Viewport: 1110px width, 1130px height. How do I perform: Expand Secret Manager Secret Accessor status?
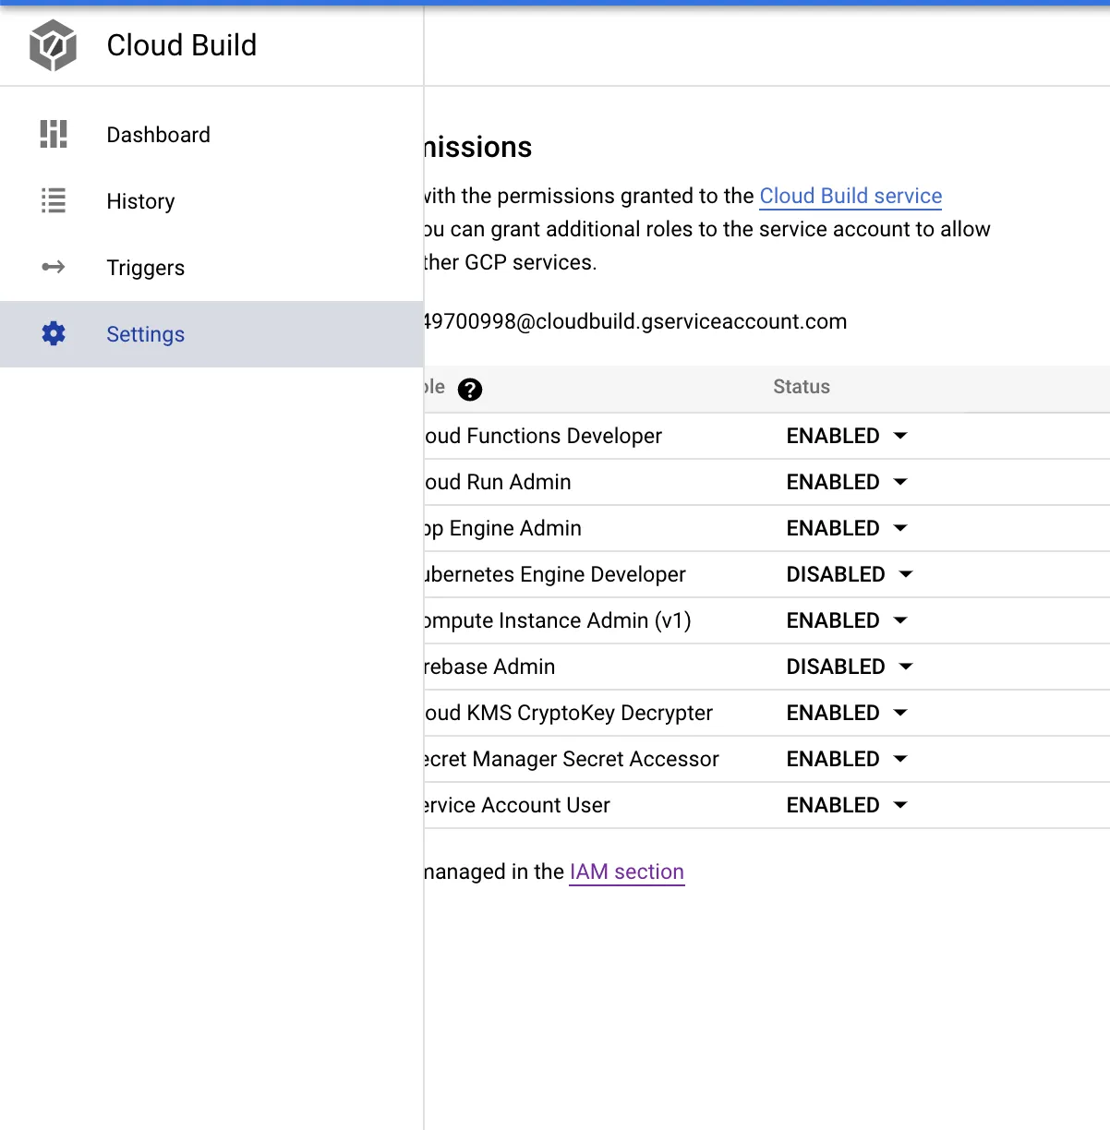pyautogui.click(x=846, y=759)
